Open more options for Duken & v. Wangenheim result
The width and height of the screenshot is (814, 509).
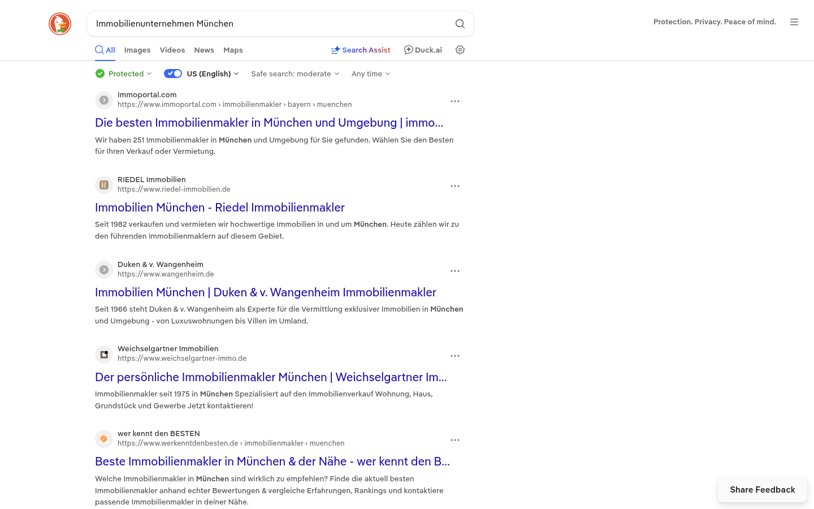[x=455, y=271]
